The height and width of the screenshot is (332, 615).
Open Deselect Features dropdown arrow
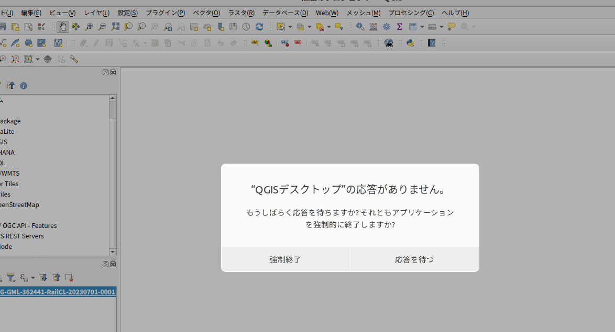coord(329,27)
